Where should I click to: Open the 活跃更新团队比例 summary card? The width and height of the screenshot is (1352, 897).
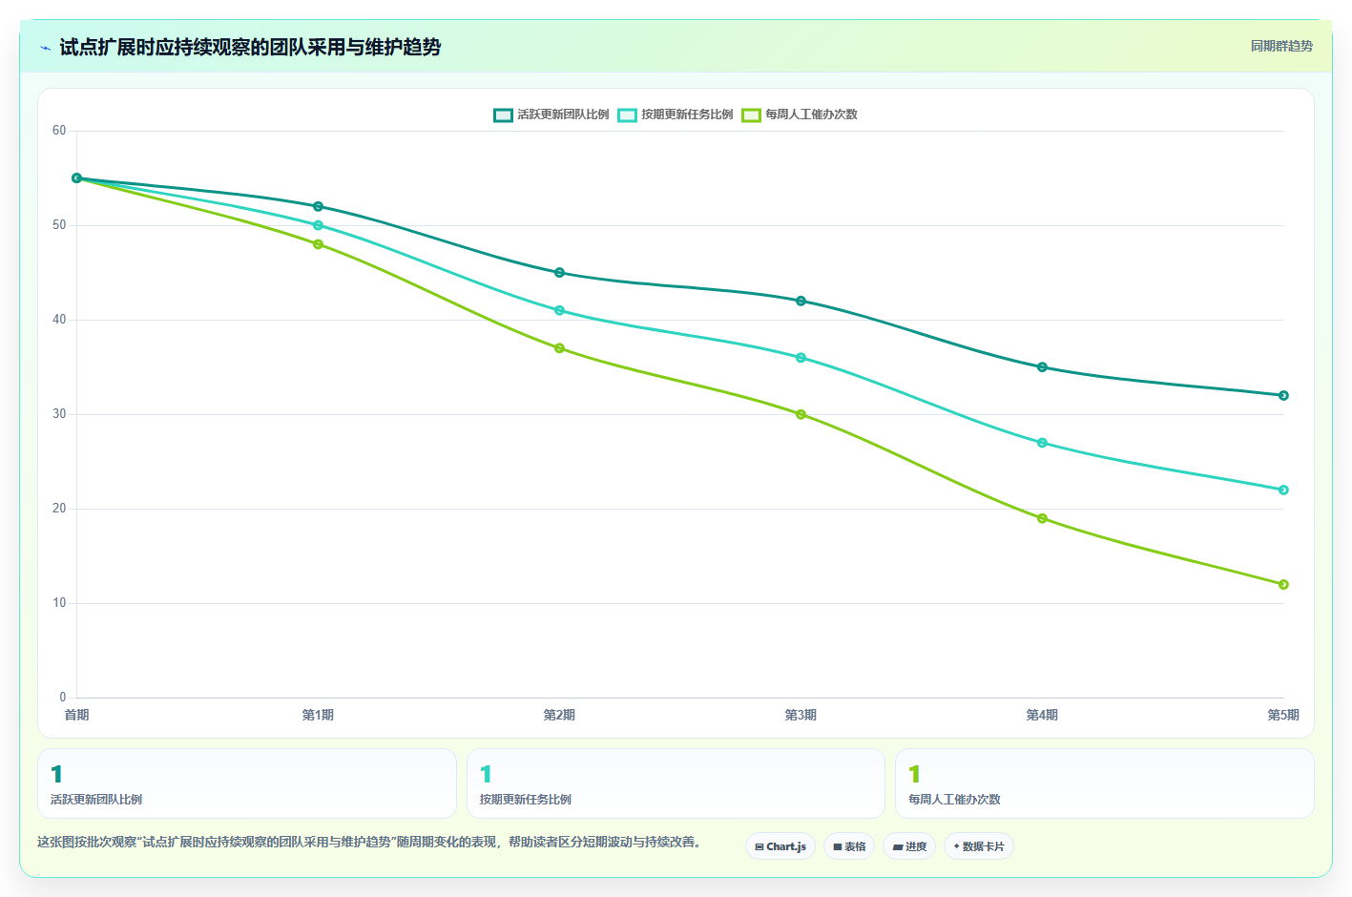pyautogui.click(x=247, y=783)
